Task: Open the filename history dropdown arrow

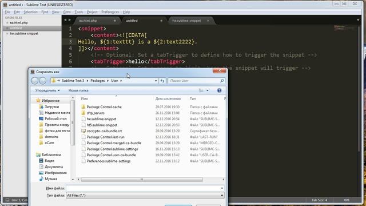Action: coord(222,188)
